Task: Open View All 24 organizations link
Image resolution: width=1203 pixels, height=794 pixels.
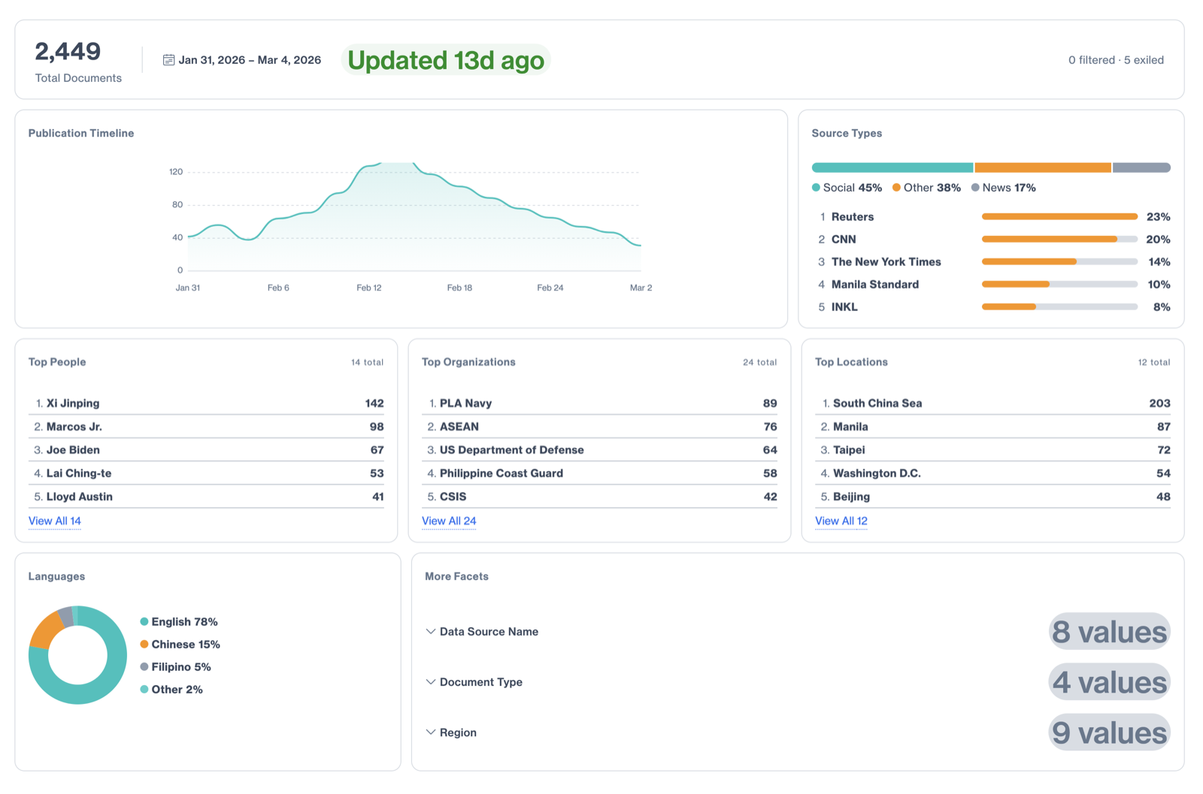Action: pyautogui.click(x=449, y=521)
